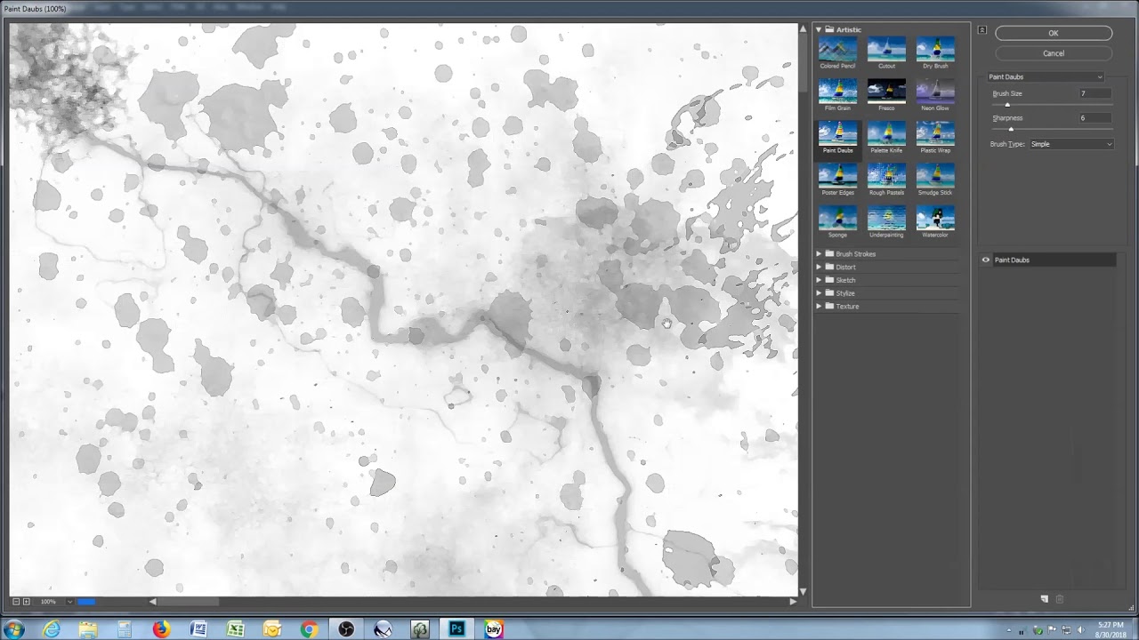The width and height of the screenshot is (1139, 640).
Task: Select the Rough Pastels filter thumbnail
Action: tap(886, 175)
